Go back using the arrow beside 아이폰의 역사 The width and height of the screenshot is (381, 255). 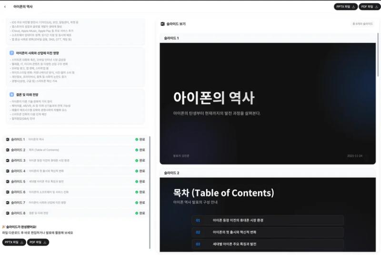[x=5, y=7]
